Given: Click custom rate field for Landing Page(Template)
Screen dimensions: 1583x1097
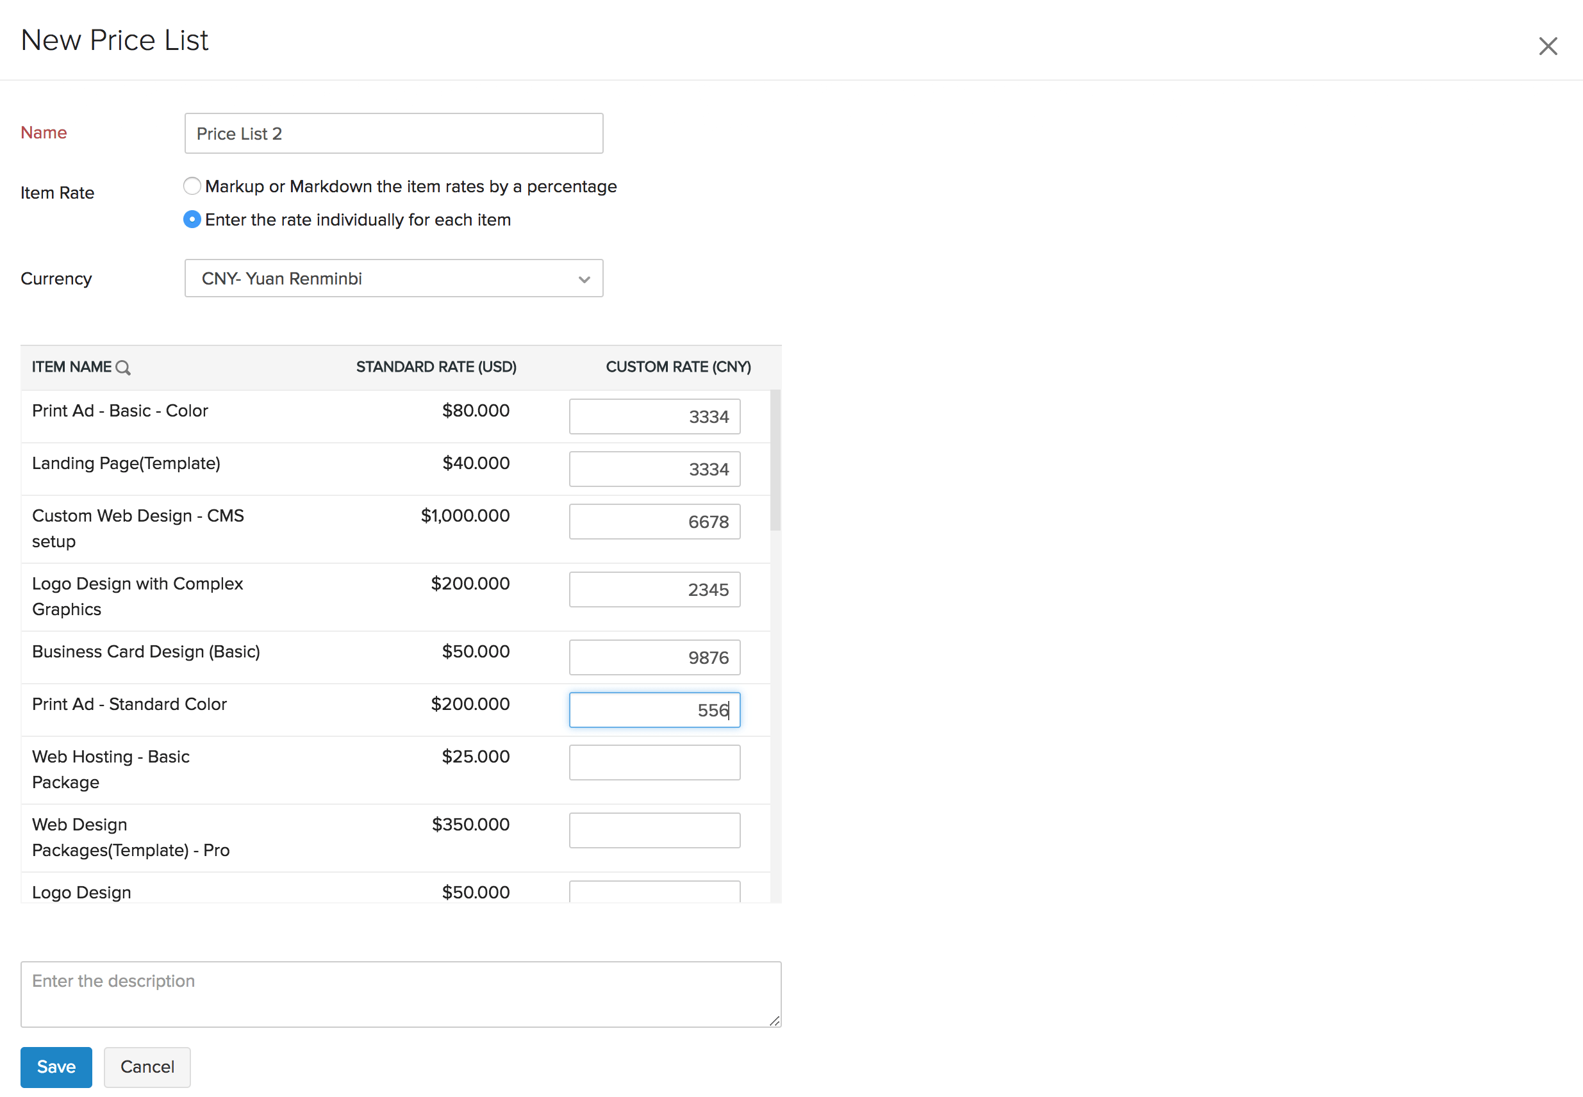Looking at the screenshot, I should (x=654, y=469).
